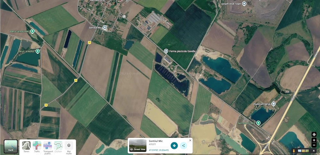Click the road 73 shield near Santaul Mic
Image resolution: width=320 pixels, height=155 pixels.
tap(89, 43)
